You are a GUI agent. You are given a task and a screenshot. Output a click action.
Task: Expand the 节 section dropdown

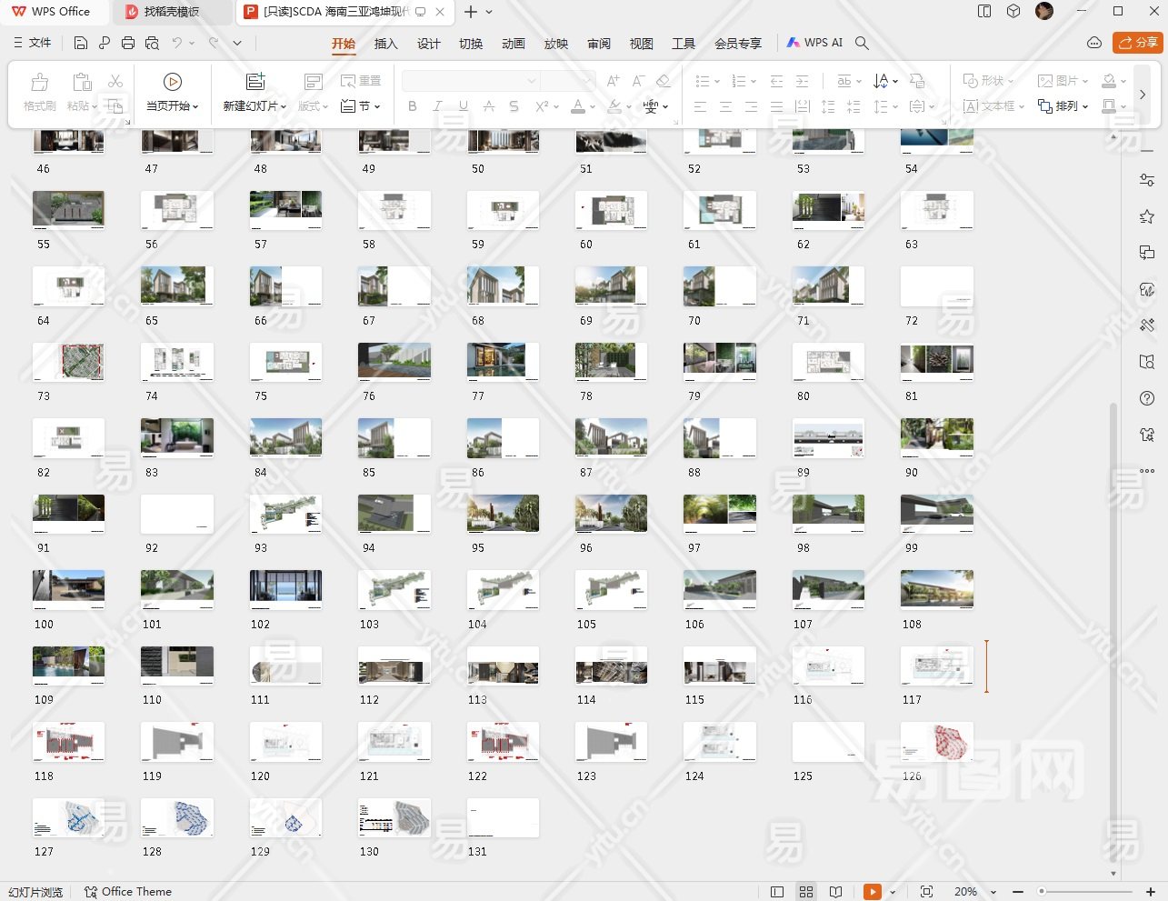pyautogui.click(x=361, y=106)
